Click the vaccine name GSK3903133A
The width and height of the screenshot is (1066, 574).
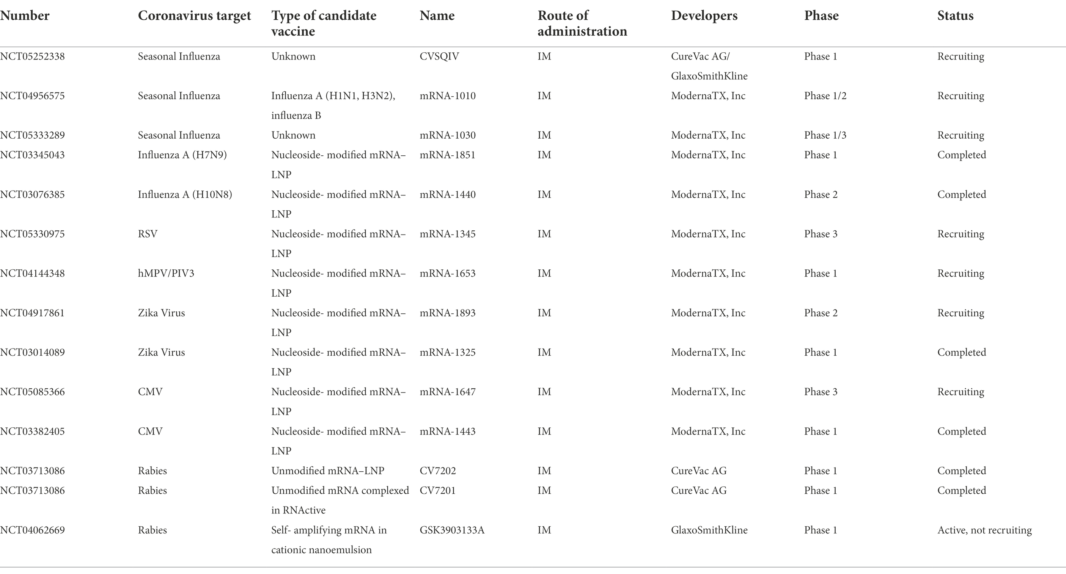click(x=452, y=530)
